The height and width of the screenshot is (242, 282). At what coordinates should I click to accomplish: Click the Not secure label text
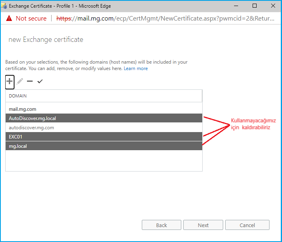(x=31, y=19)
